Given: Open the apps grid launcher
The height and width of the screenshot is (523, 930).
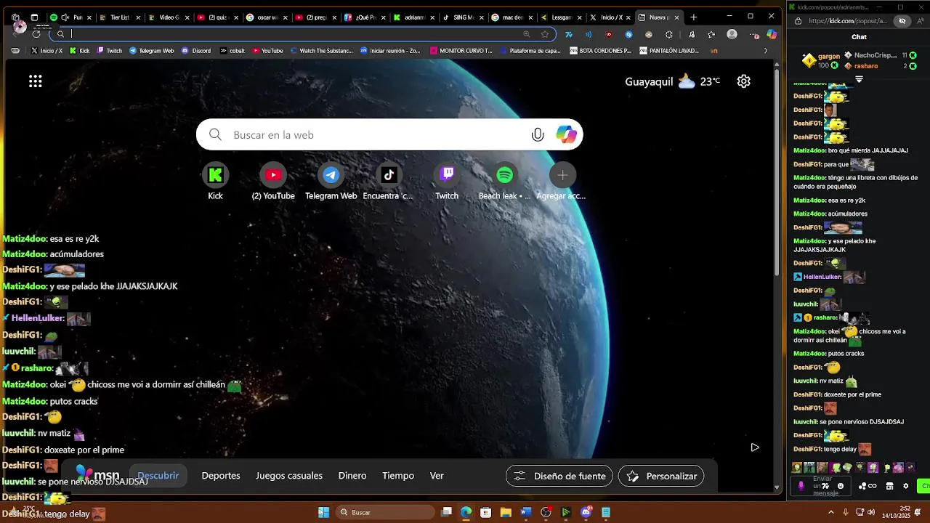Looking at the screenshot, I should tap(35, 81).
